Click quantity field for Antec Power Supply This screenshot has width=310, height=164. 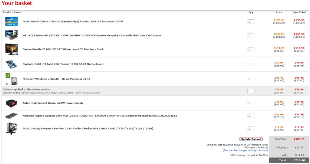pos(251,103)
